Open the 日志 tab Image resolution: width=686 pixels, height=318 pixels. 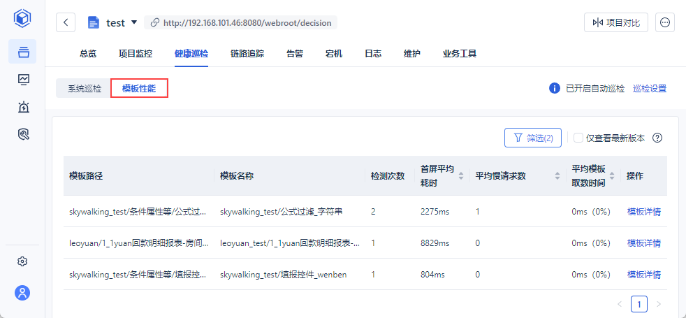[373, 54]
